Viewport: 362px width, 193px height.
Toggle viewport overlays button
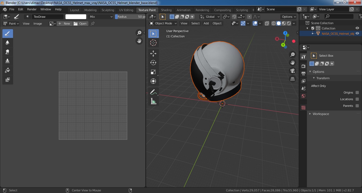[x=255, y=23]
